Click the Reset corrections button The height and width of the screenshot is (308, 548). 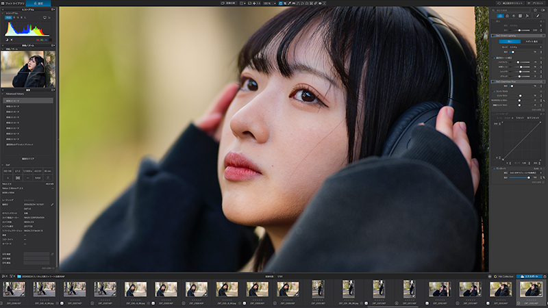pos(510,3)
